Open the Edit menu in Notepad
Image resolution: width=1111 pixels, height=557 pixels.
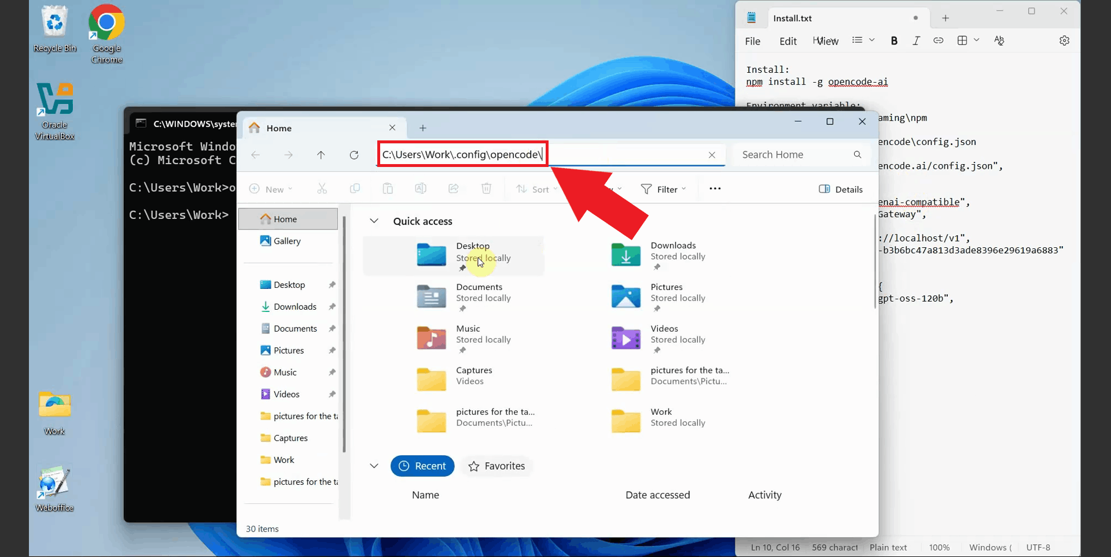coord(788,41)
